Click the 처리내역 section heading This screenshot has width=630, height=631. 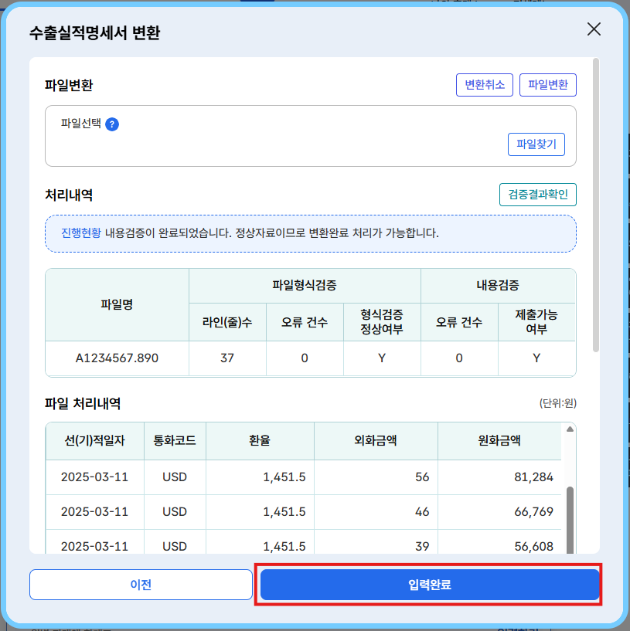coord(69,195)
